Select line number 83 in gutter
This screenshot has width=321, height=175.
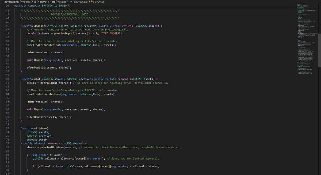(7, 166)
